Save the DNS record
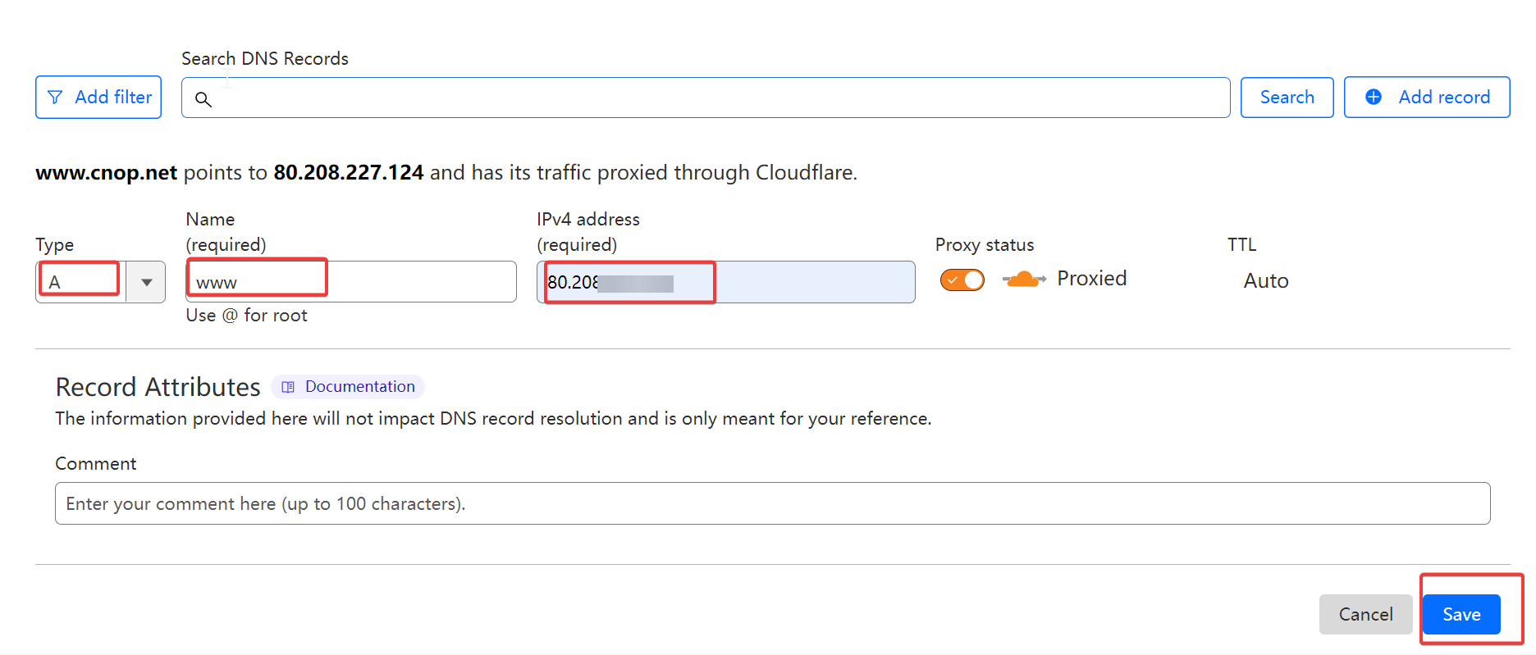Viewport: 1536px width, 655px height. click(1461, 614)
